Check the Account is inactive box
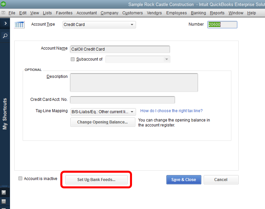Image resolution: width=265 pixels, height=209 pixels. tap(20, 178)
